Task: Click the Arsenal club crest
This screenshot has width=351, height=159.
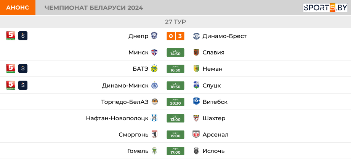Action: coord(196,134)
